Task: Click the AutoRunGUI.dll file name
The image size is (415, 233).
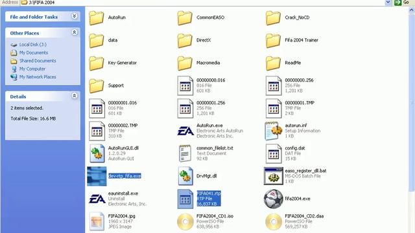Action: (123, 148)
